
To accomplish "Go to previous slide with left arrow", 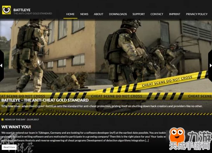I will (x=2, y=66).
